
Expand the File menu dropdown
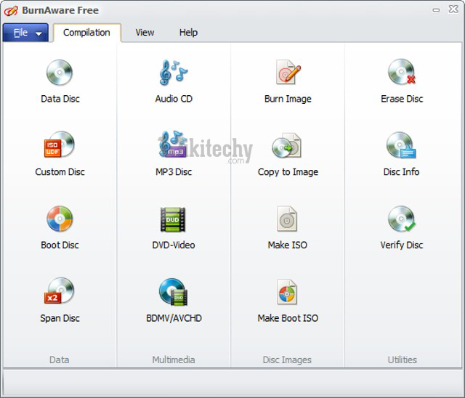pyautogui.click(x=25, y=33)
